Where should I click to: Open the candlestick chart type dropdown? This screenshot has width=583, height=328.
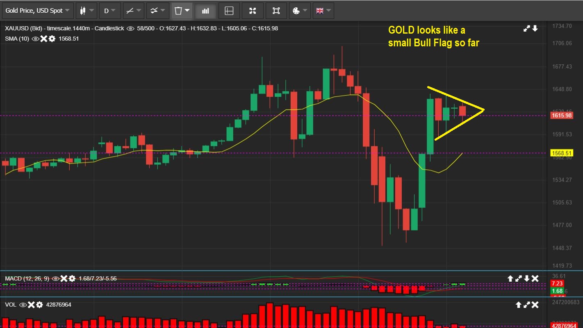coord(87,11)
